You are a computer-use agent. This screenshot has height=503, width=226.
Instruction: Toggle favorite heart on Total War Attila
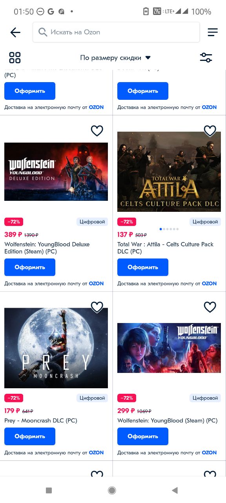click(210, 131)
